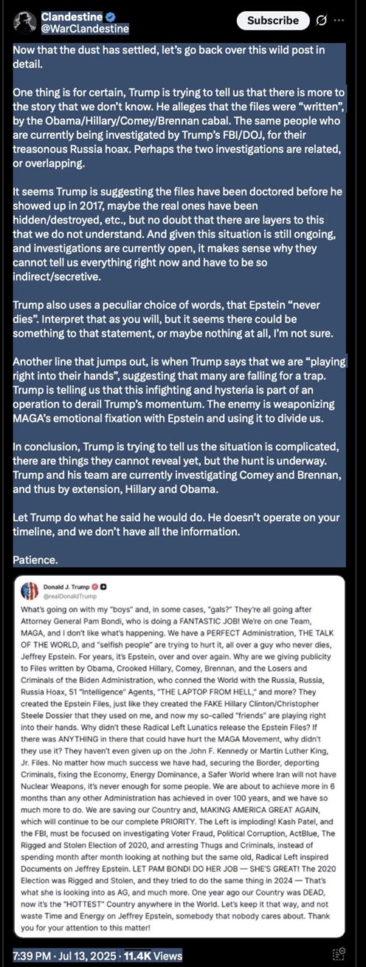The image size is (366, 967).
Task: Click Donald J. Trump's avatar in quoted post
Action: point(30,591)
